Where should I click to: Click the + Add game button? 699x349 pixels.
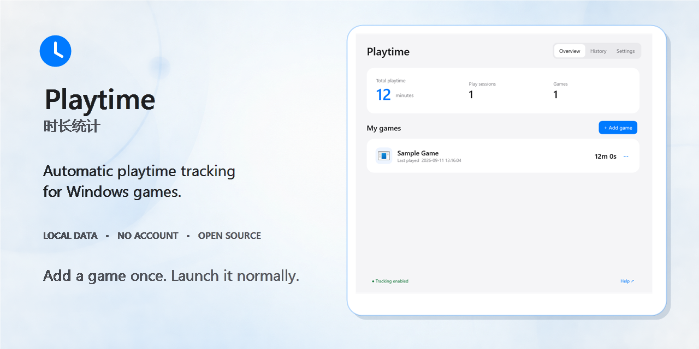pyautogui.click(x=618, y=128)
